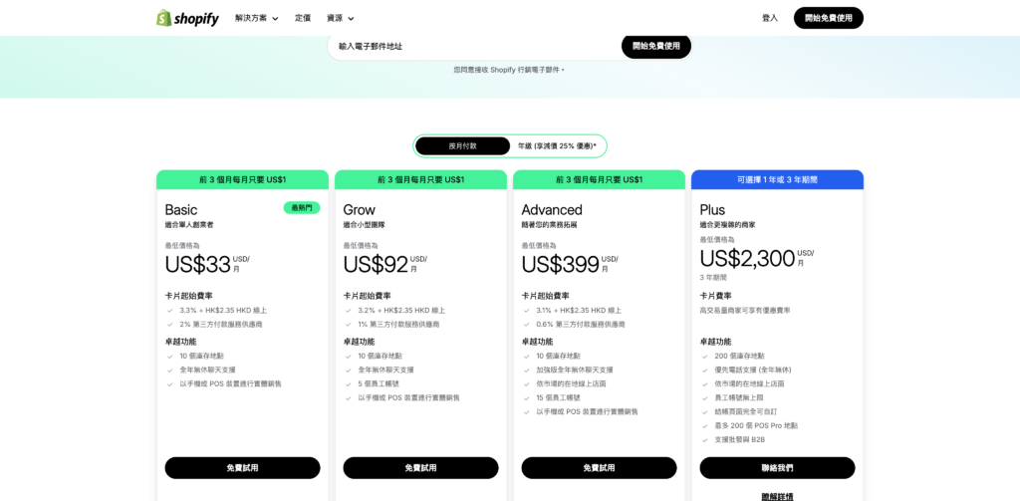Click the US$33 price
This screenshot has height=501, width=1020.
198,264
